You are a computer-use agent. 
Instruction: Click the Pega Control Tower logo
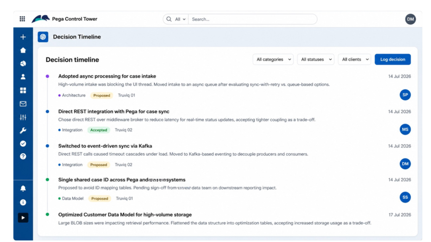point(40,19)
